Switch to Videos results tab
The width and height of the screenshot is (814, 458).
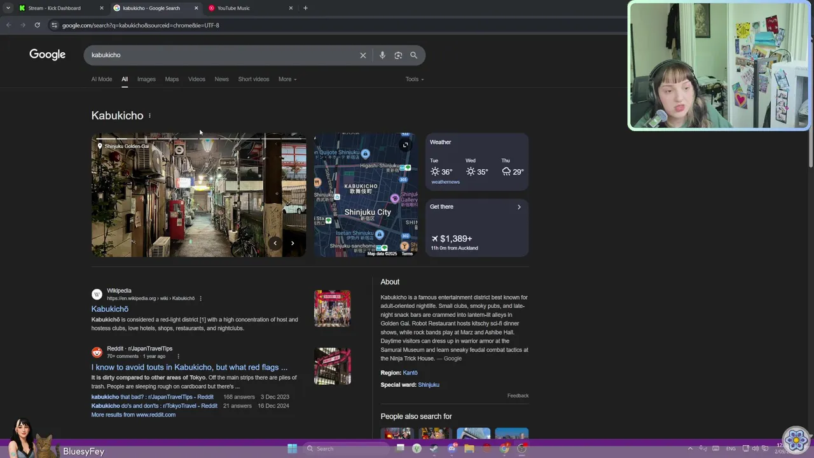pos(197,80)
